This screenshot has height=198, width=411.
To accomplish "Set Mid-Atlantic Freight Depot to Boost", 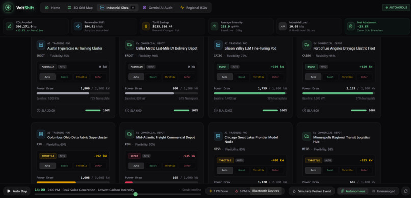I will click(153, 166).
